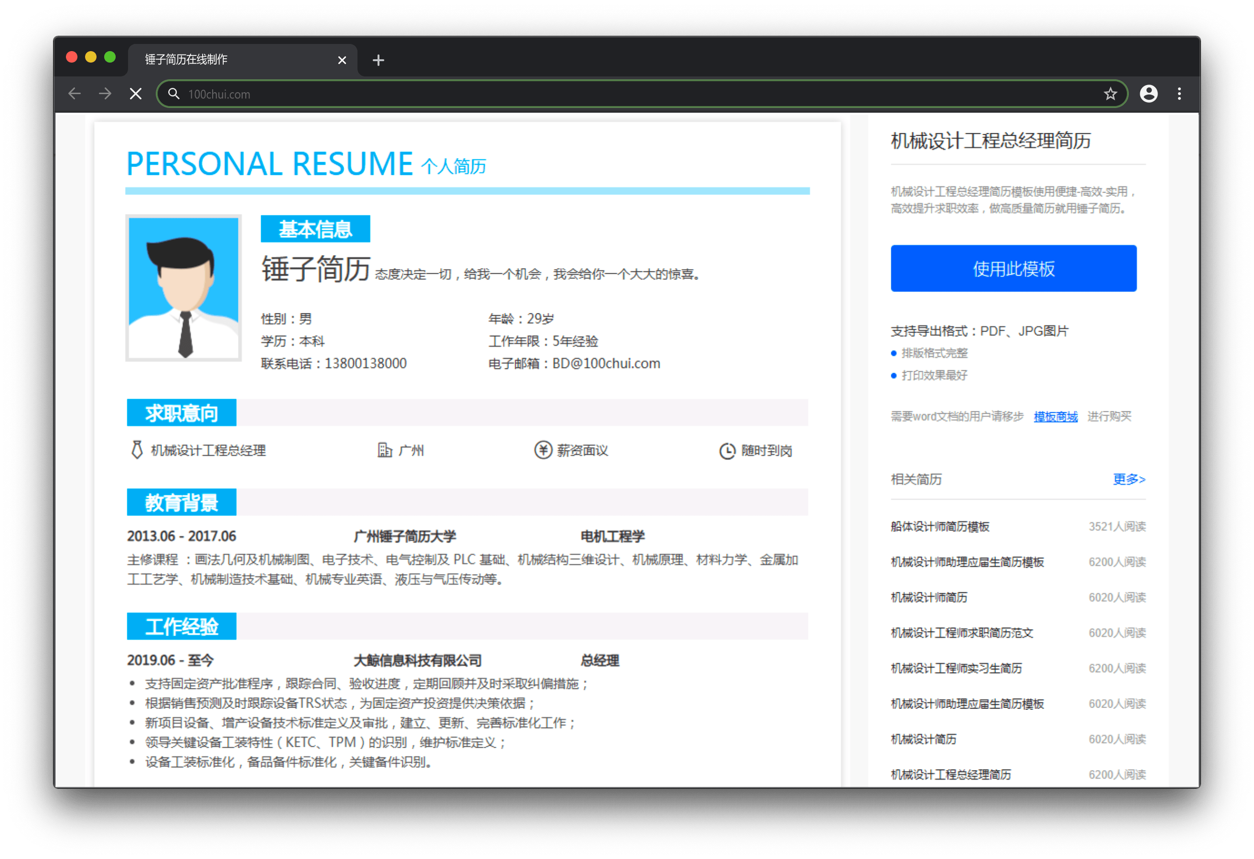Viewport: 1254px width, 859px height.
Task: Click the browser forward arrow
Action: click(105, 94)
